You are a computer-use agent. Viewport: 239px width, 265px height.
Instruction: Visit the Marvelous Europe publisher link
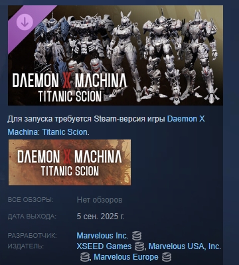tap(126, 257)
